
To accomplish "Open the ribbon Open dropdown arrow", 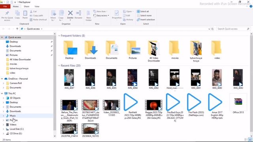I will pyautogui.click(x=133, y=11).
